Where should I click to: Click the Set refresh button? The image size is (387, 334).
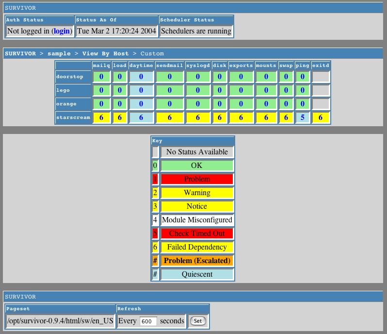coord(198,321)
